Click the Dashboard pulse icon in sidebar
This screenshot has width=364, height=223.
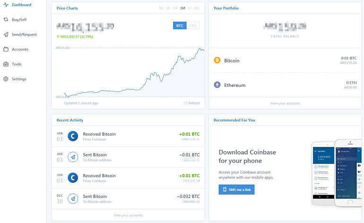pos(6,5)
